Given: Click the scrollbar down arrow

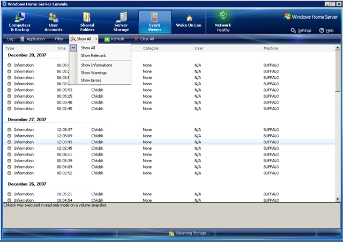Looking at the screenshot, I should [x=338, y=199].
